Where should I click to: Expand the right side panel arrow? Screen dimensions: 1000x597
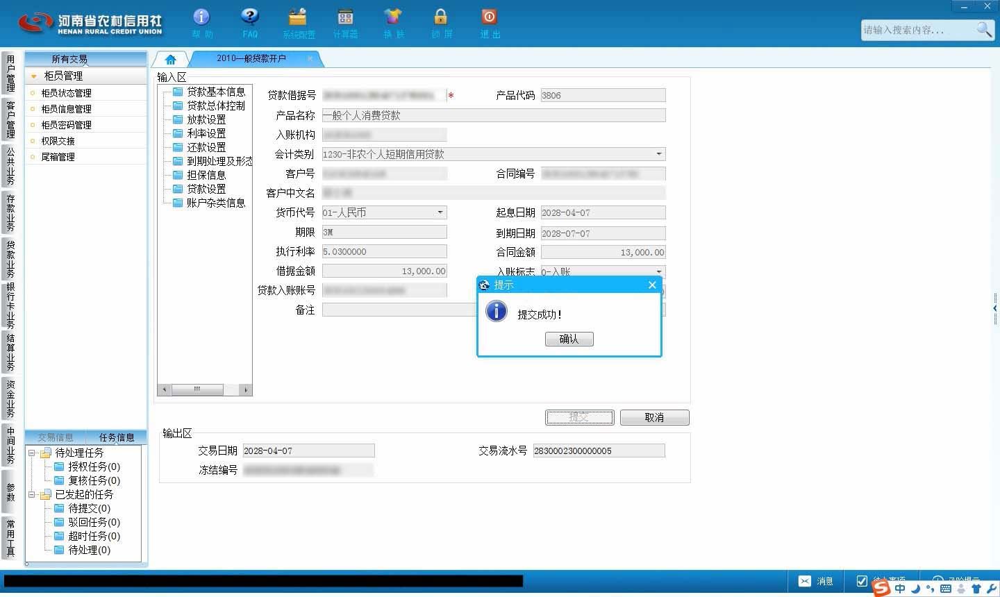995,308
